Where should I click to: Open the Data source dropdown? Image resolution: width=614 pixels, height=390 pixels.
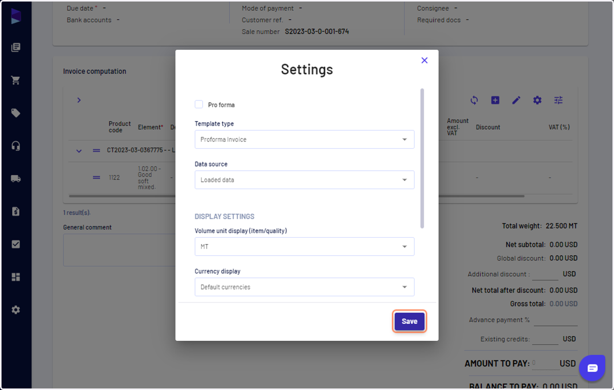click(x=304, y=180)
